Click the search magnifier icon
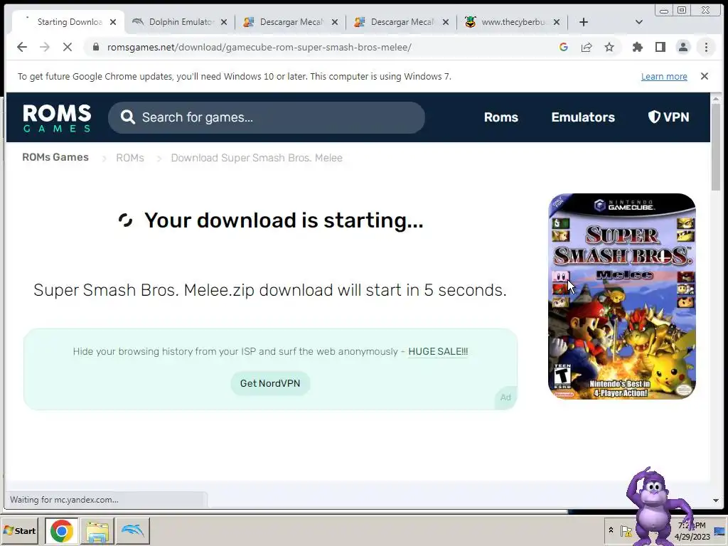The image size is (728, 546). 128,117
